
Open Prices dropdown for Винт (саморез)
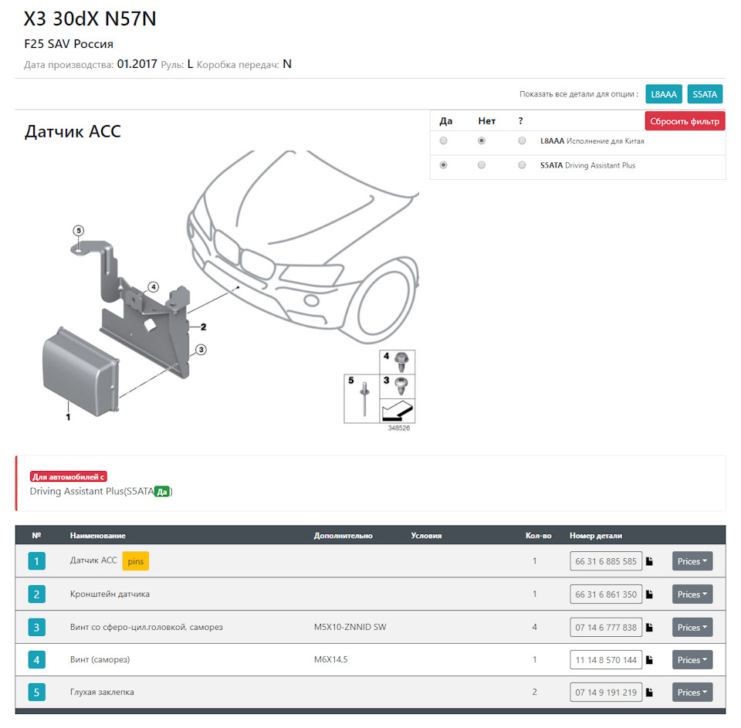pyautogui.click(x=692, y=659)
